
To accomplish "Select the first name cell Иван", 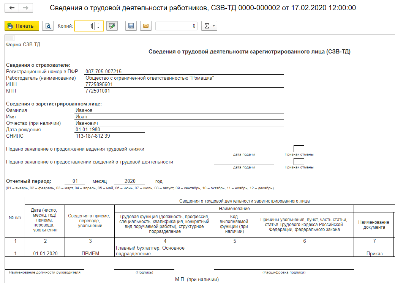I will tap(179, 117).
